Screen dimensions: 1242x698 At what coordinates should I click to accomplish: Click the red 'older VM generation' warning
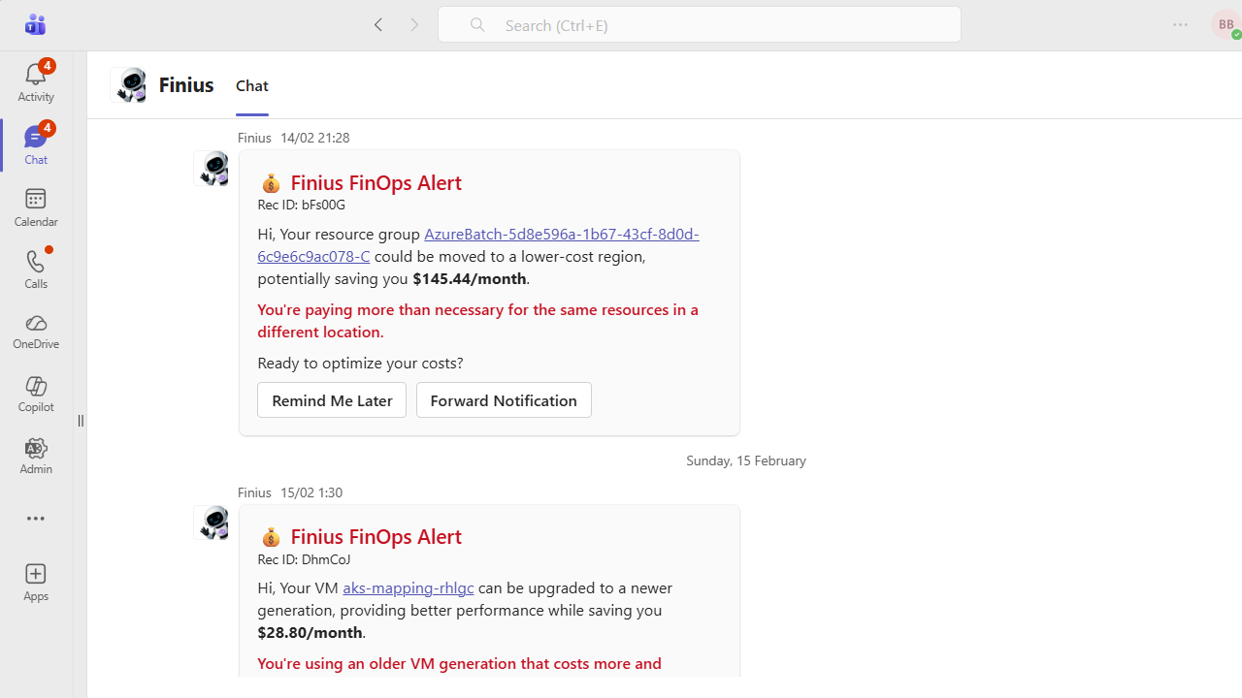click(459, 663)
